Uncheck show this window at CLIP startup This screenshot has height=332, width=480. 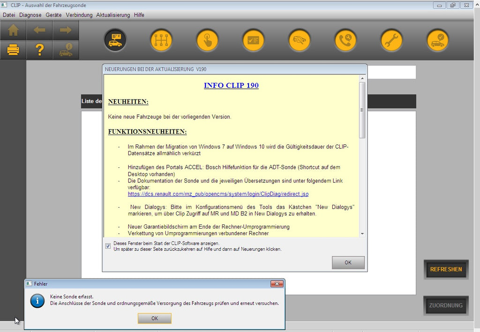(108, 246)
